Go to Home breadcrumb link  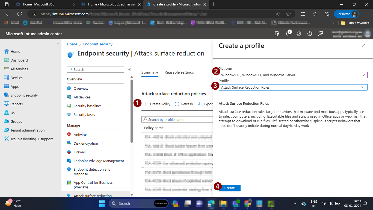coord(72,44)
